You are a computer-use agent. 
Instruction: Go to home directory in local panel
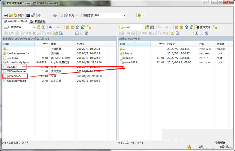[78, 27]
